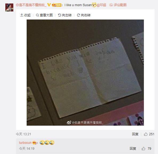
Task: Collapse the image with 收起
Action: [25, 15]
